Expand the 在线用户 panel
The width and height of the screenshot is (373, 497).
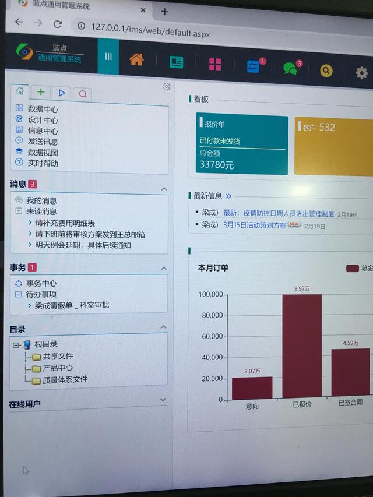163,400
